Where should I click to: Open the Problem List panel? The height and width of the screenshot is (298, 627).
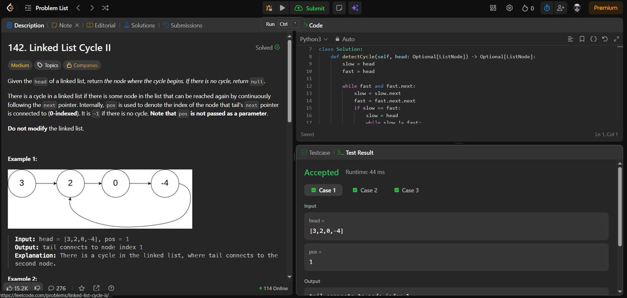(x=47, y=8)
